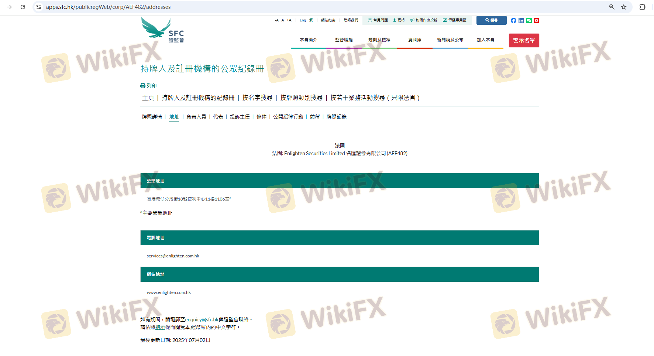
Task: Decrease font size with -A
Action: pos(277,20)
